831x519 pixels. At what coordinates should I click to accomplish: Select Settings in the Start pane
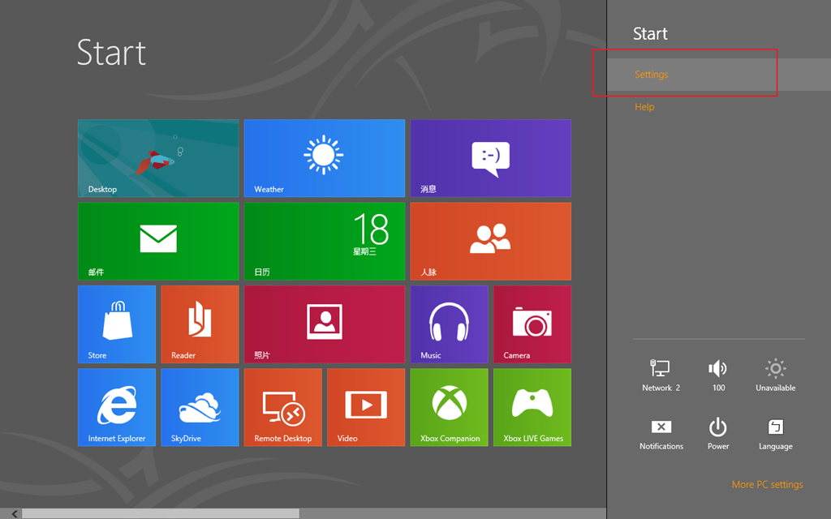(652, 75)
